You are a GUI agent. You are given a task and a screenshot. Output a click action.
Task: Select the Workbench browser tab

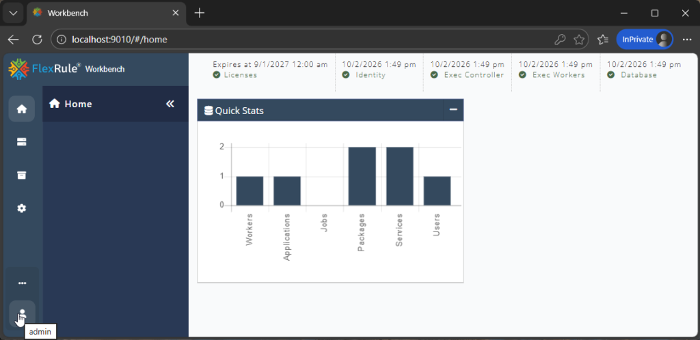point(106,13)
